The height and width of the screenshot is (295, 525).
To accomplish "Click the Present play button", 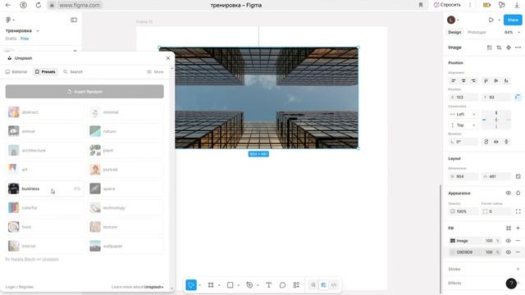I will tap(491, 20).
